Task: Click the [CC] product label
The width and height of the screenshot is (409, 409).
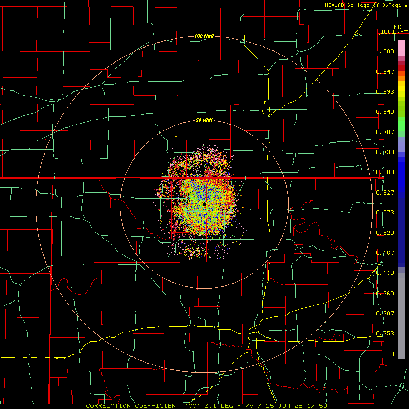Action: pyautogui.click(x=388, y=31)
